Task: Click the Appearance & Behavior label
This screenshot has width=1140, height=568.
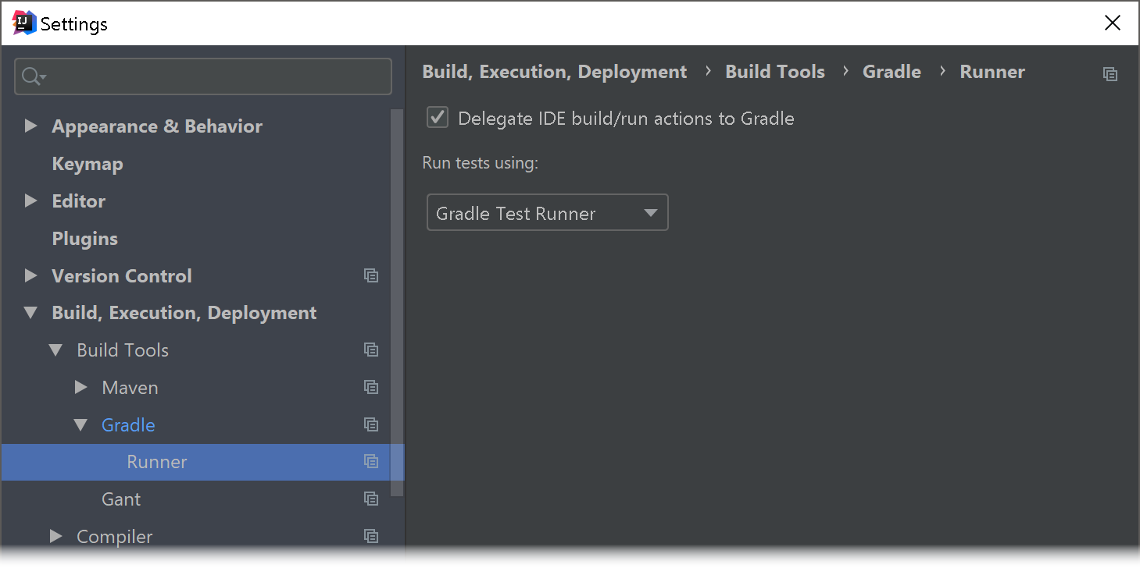Action: pos(157,126)
